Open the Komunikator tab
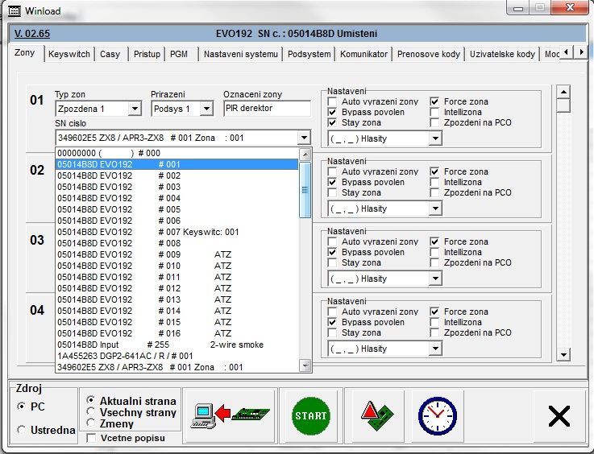594x454 pixels. [x=363, y=54]
